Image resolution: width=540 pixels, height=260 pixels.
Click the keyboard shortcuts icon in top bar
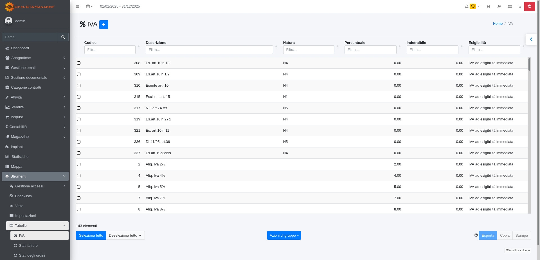510,6
